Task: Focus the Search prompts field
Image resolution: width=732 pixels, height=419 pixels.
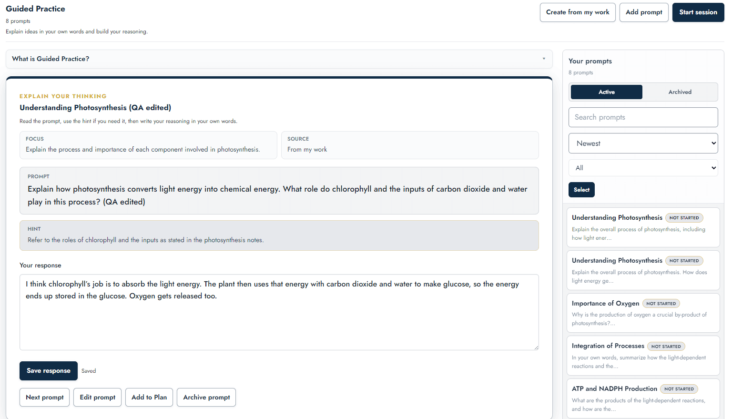Action: coord(643,117)
